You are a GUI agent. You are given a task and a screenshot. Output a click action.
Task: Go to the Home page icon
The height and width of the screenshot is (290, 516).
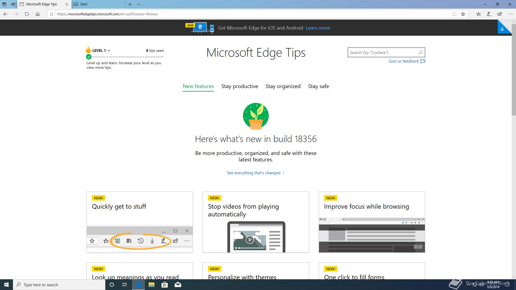[x=38, y=14]
